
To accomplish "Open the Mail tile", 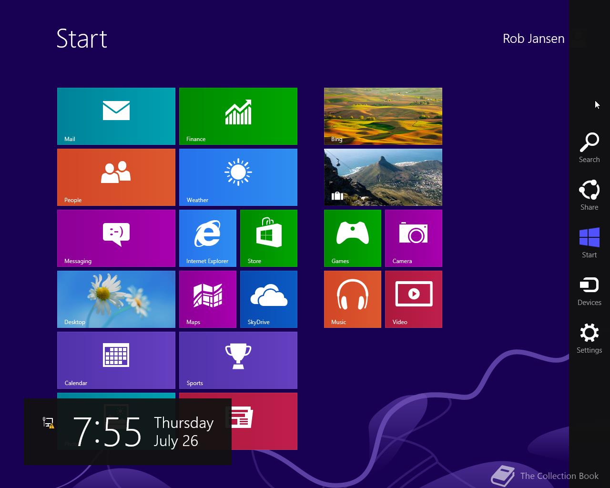I will (116, 116).
